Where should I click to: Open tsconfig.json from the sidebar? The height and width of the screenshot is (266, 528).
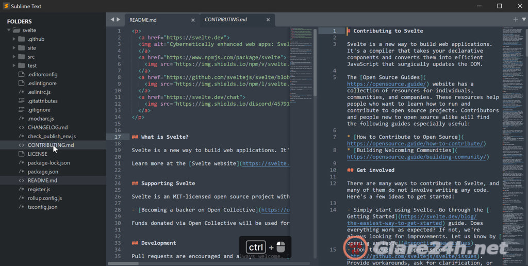(x=42, y=207)
